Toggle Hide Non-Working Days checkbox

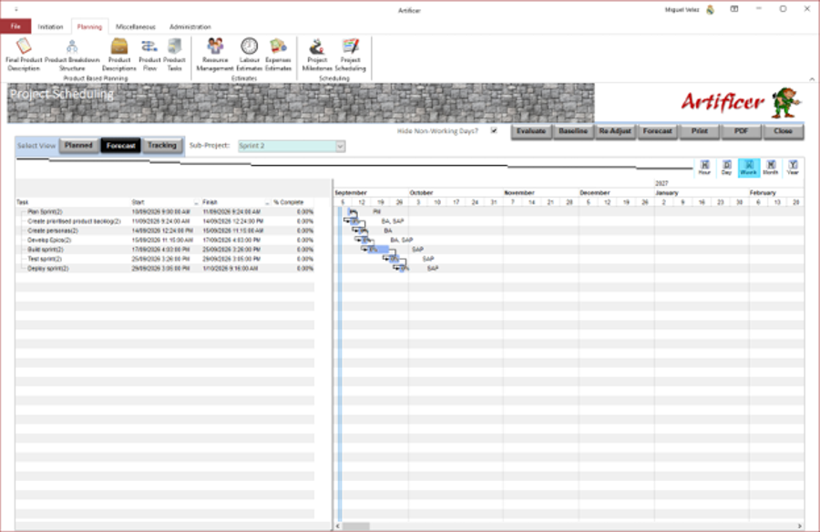pos(494,130)
